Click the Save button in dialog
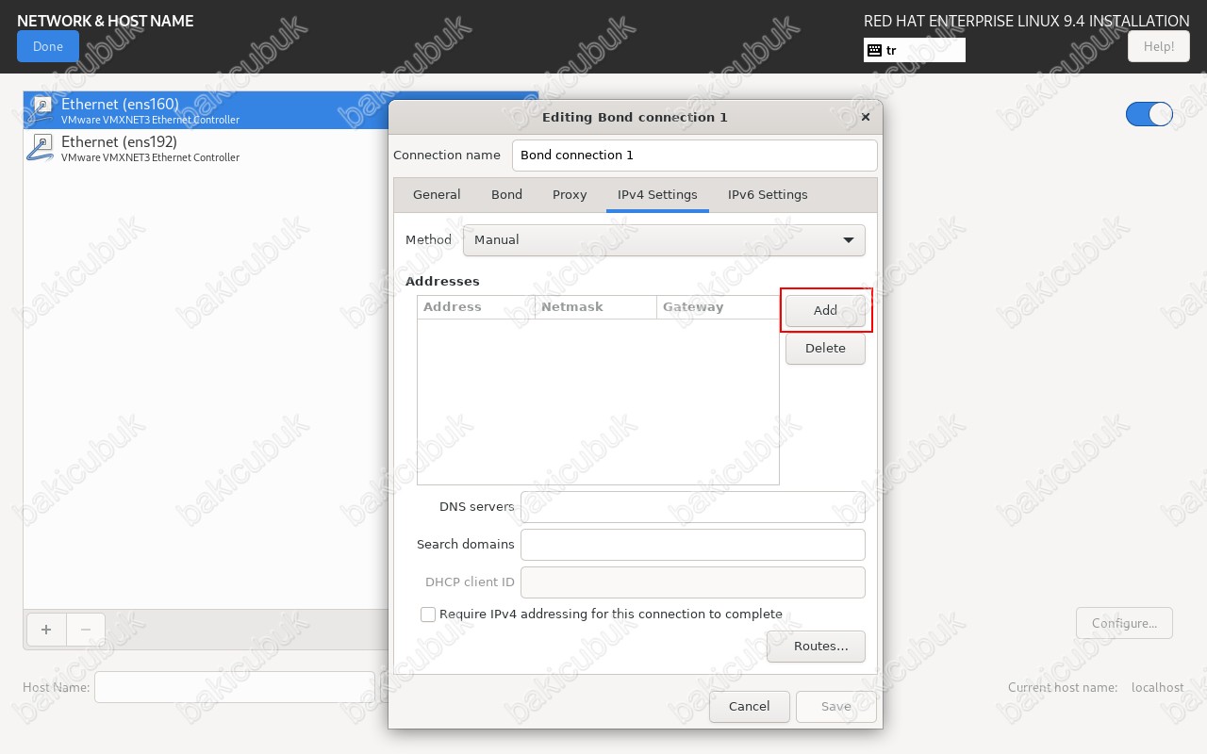The width and height of the screenshot is (1207, 754). (x=836, y=707)
